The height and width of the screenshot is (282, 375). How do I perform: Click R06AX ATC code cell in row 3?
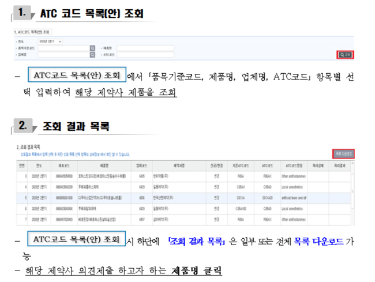(x=267, y=176)
